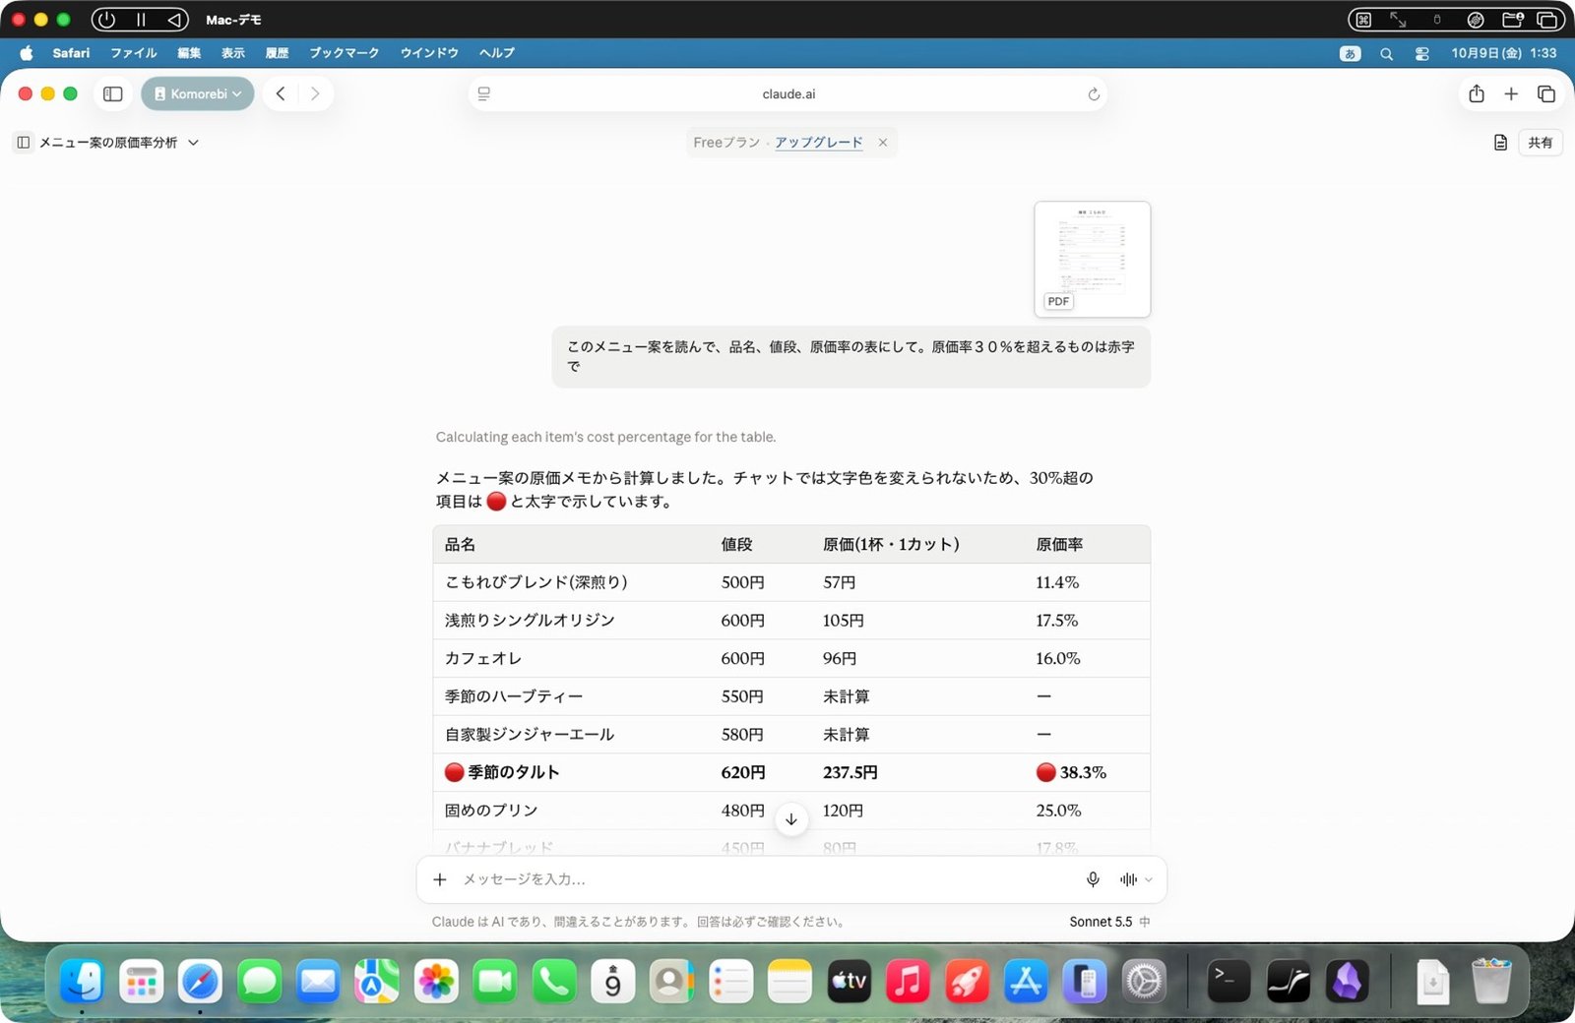Open the voice mode options chevron

pos(1149,879)
